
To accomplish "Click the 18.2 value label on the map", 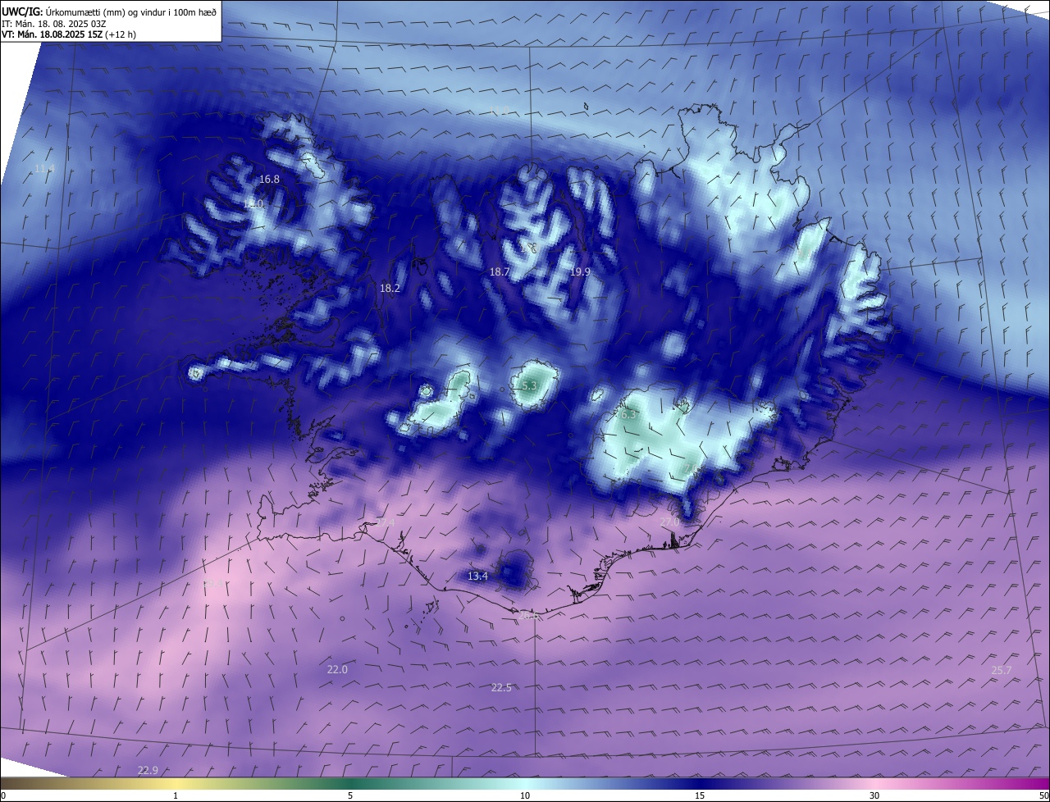I will (x=390, y=289).
